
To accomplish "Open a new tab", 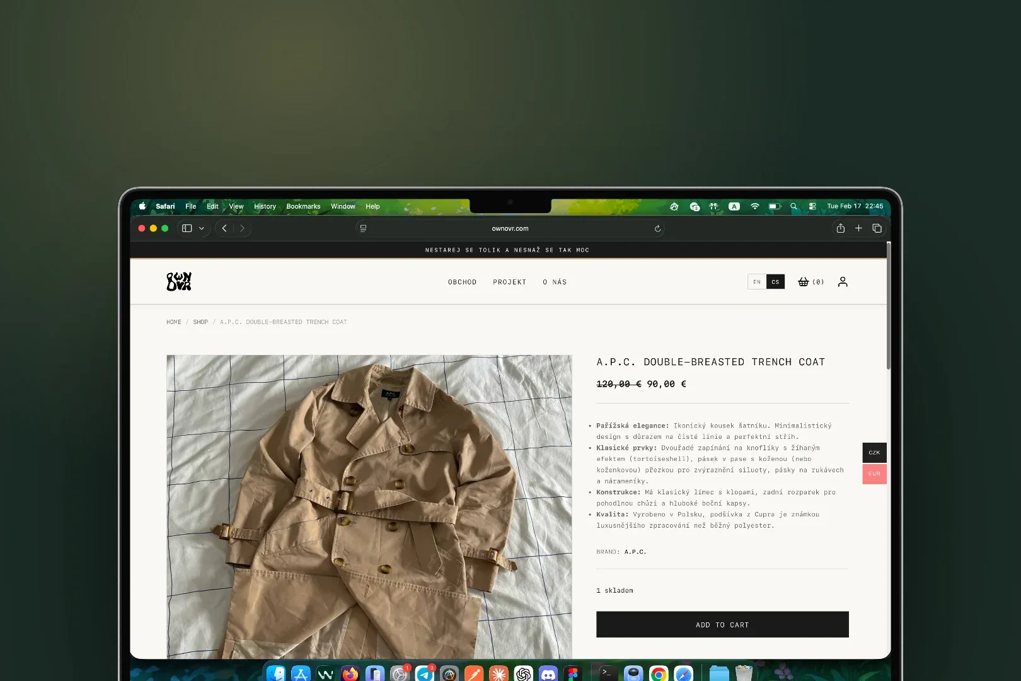I will click(x=858, y=228).
